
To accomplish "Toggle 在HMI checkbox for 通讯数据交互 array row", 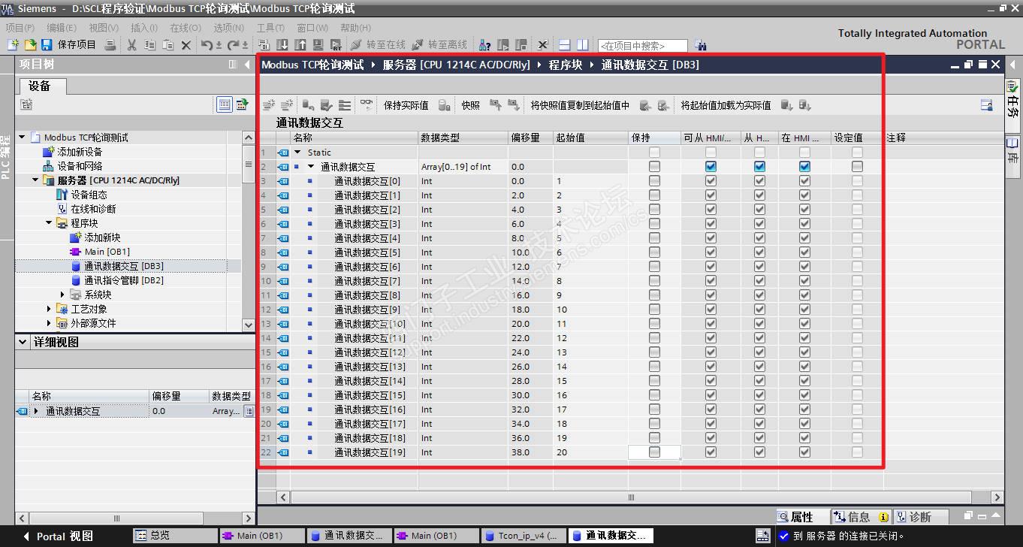I will click(804, 167).
